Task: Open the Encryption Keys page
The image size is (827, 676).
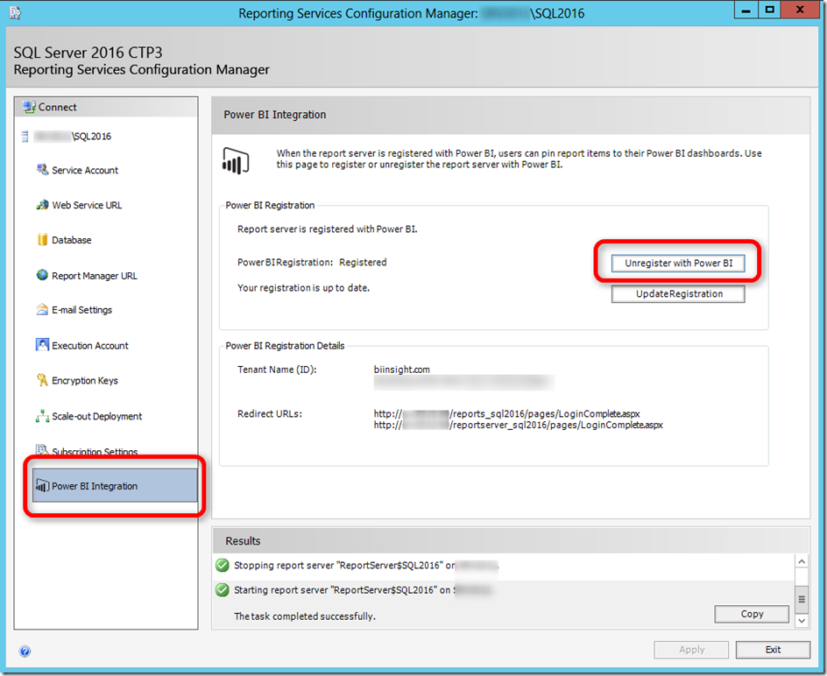Action: coord(84,381)
